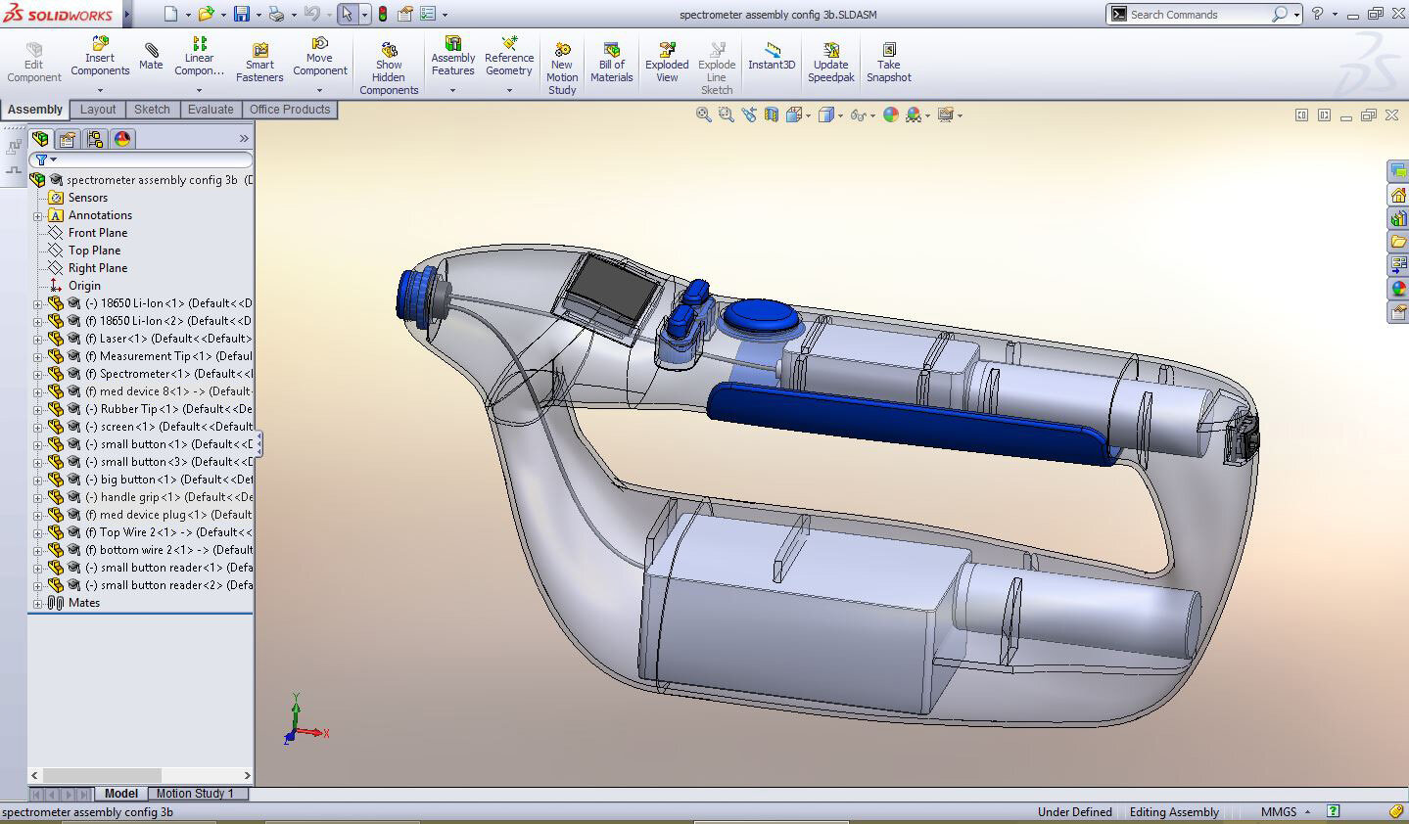Viewport: 1409px width, 824px height.
Task: Click the Save icon in top toolbar
Action: pos(242,14)
